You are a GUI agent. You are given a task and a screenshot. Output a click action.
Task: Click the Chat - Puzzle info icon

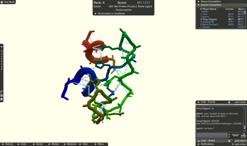(229, 102)
